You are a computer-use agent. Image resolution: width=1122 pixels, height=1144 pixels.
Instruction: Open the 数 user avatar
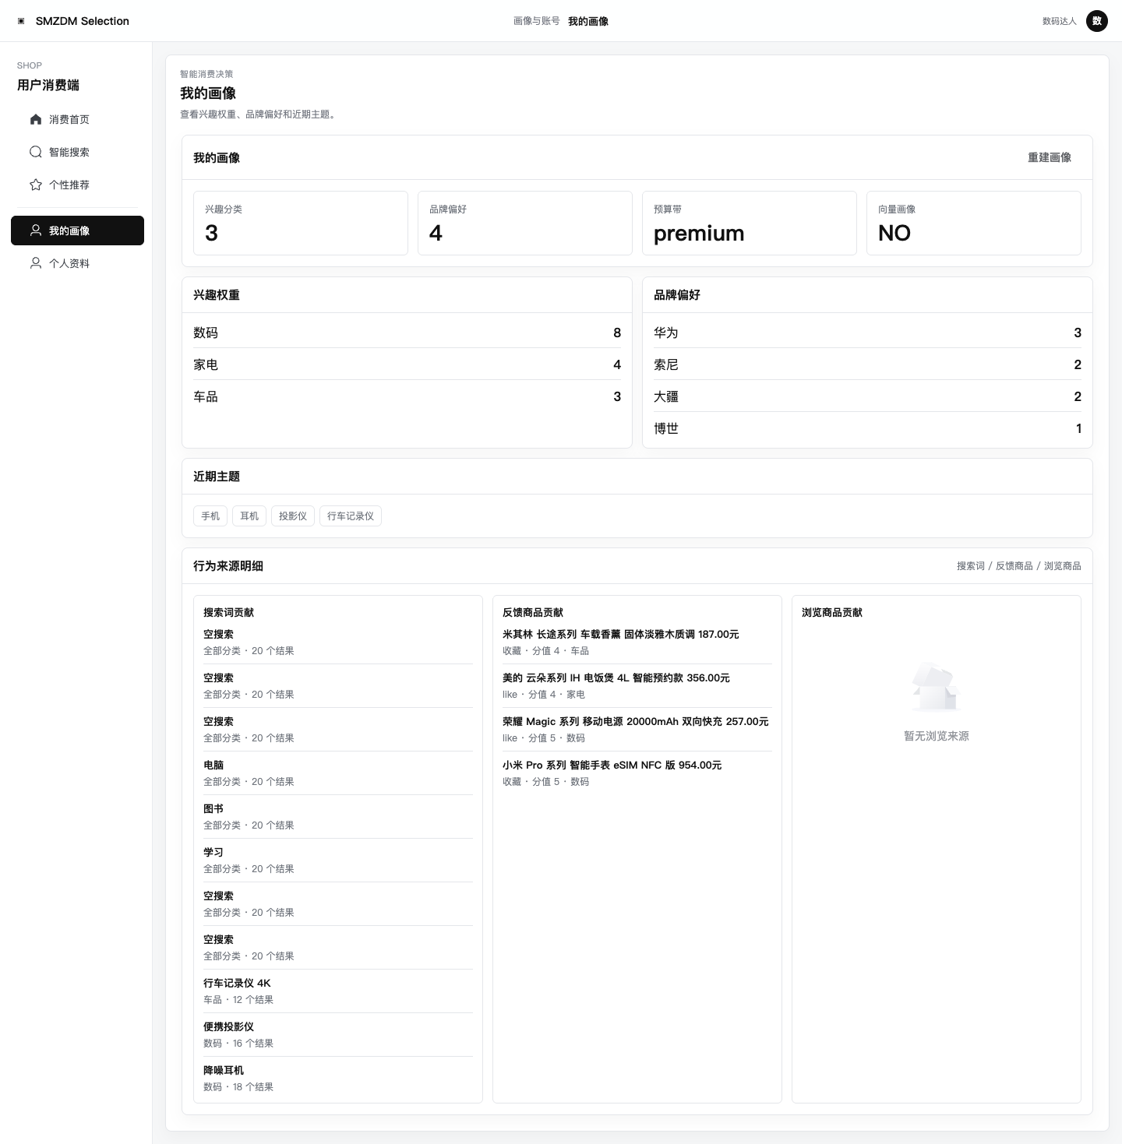click(x=1097, y=21)
